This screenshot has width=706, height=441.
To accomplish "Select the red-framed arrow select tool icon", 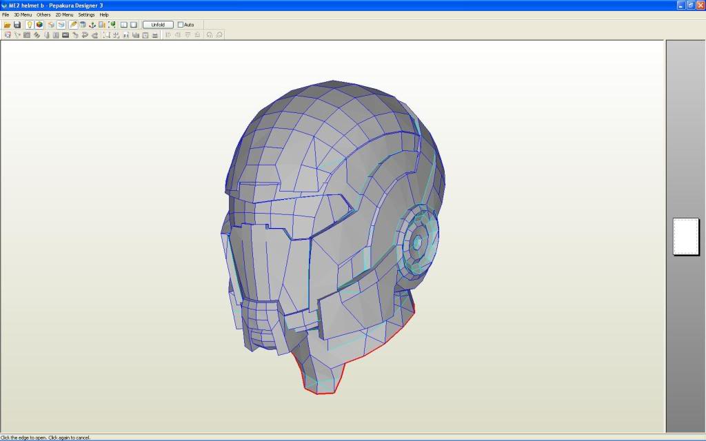I will tap(8, 35).
